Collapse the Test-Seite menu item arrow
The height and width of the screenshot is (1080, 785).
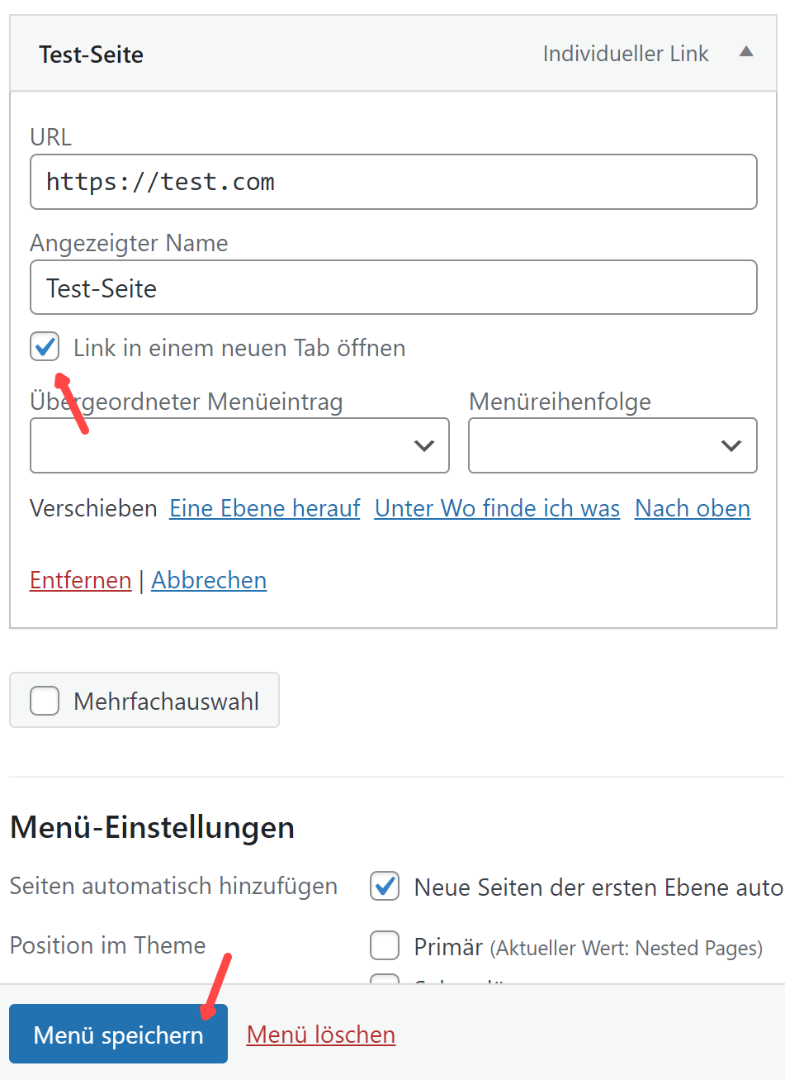pyautogui.click(x=746, y=53)
